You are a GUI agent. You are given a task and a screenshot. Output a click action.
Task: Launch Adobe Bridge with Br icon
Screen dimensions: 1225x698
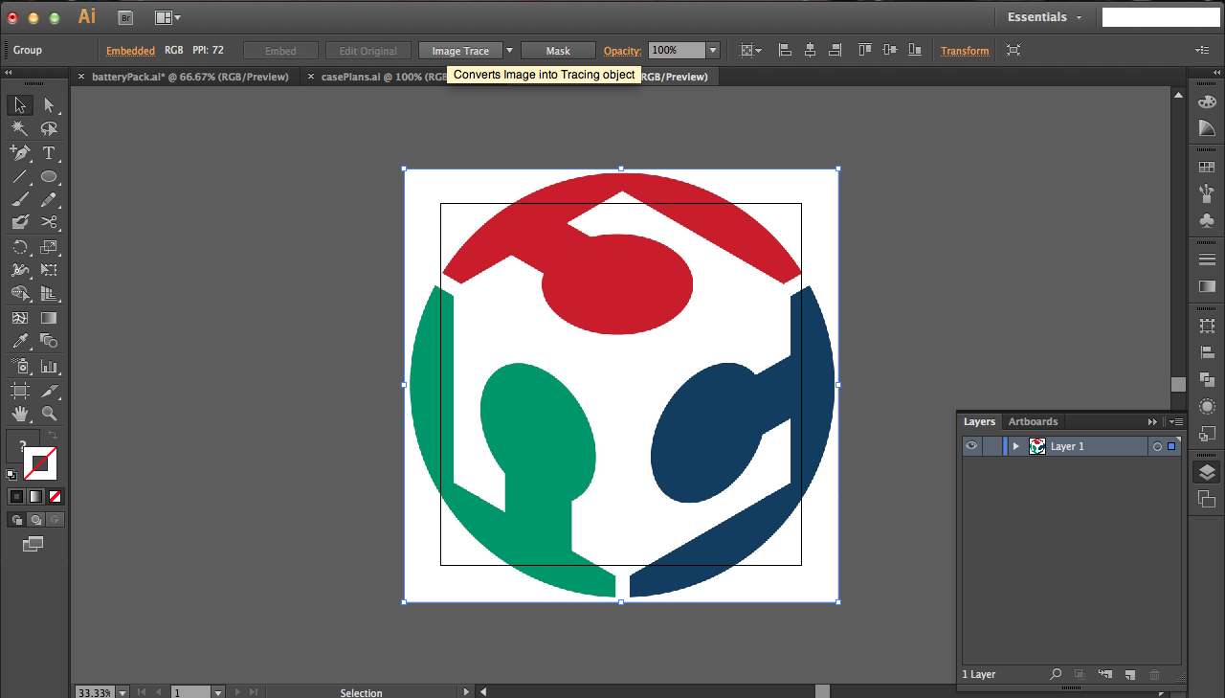coord(125,17)
